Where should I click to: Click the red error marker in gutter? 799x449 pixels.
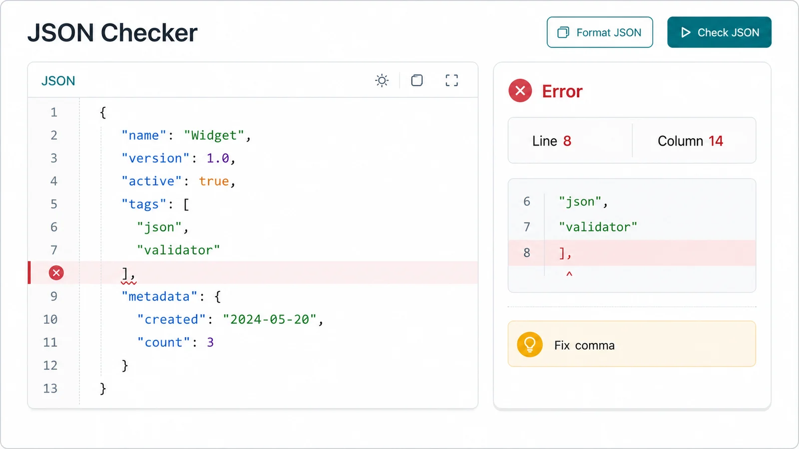click(x=56, y=273)
